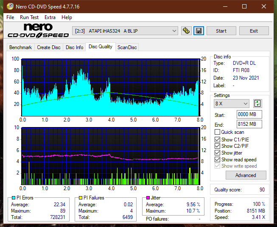Click the End position 8152 MB field
277x227 pixels.
coord(249,124)
